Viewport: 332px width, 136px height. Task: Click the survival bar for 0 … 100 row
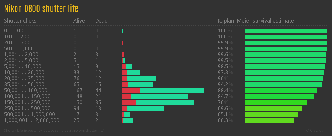pyautogui.click(x=285, y=31)
